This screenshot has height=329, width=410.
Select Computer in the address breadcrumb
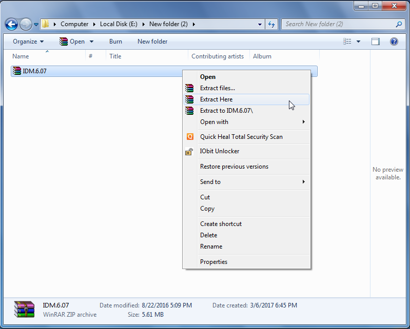coord(74,24)
